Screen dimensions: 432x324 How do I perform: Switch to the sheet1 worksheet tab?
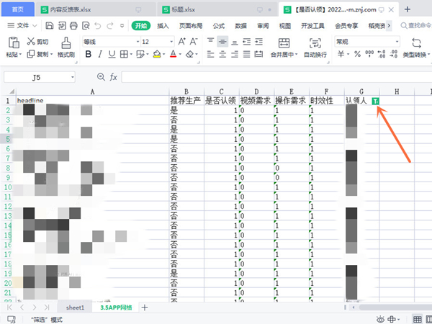(x=76, y=307)
